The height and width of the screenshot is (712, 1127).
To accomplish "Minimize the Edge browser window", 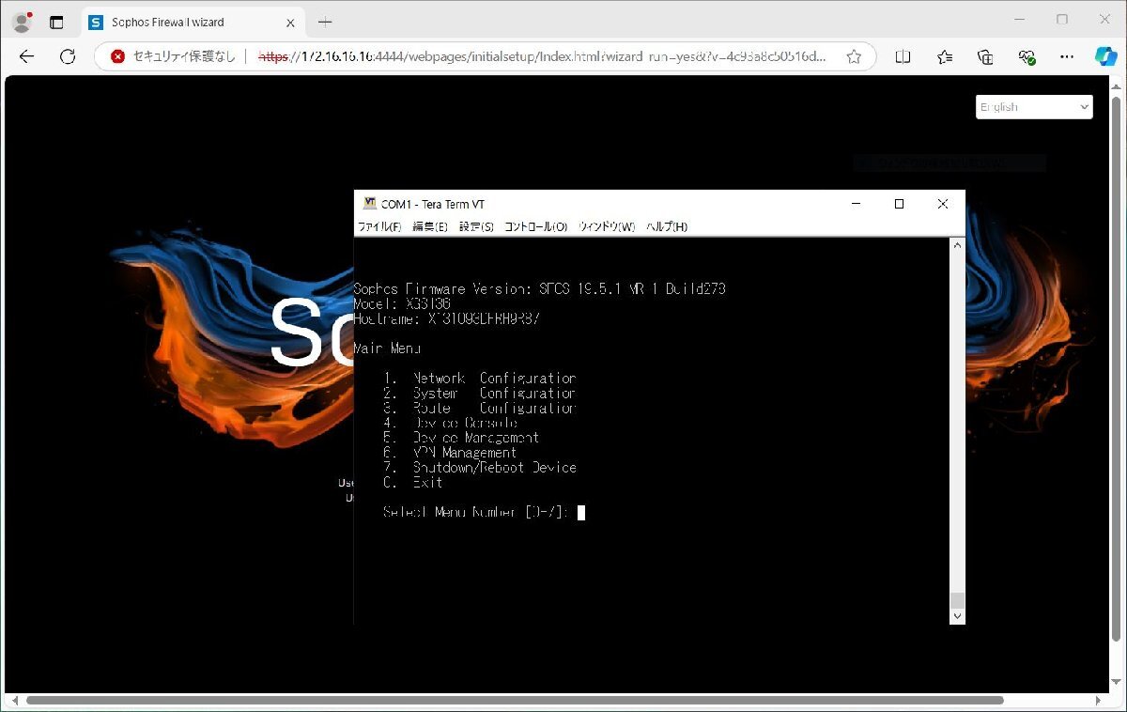I will click(1020, 19).
